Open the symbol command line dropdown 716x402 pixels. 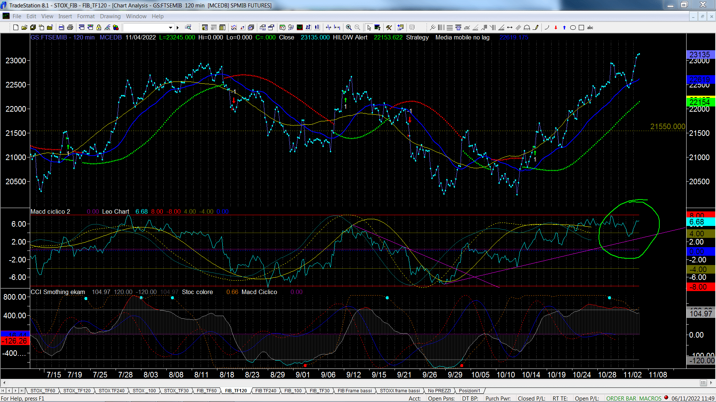point(170,28)
